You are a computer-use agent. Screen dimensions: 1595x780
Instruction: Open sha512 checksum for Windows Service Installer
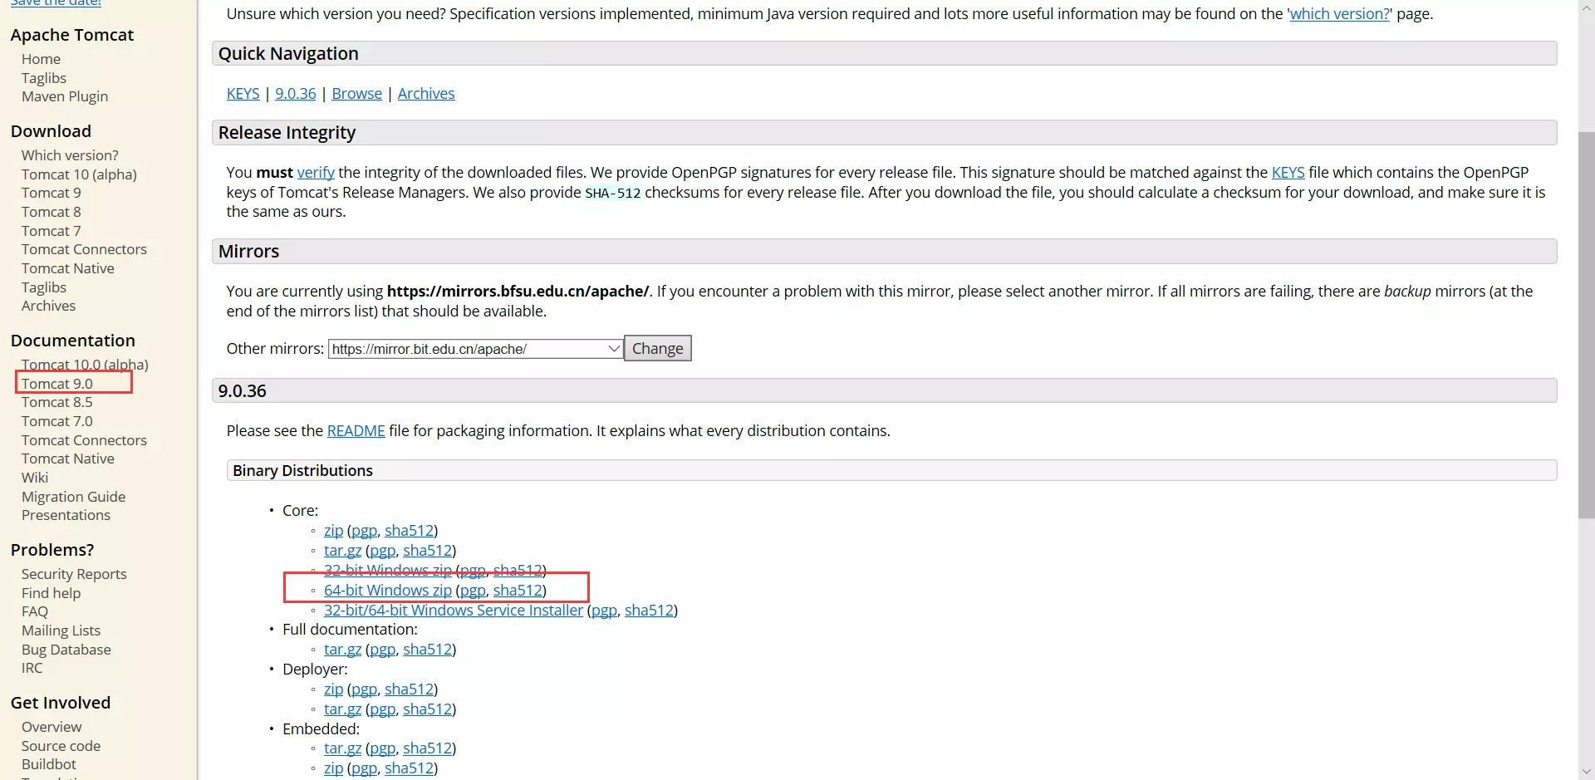pyautogui.click(x=649, y=611)
